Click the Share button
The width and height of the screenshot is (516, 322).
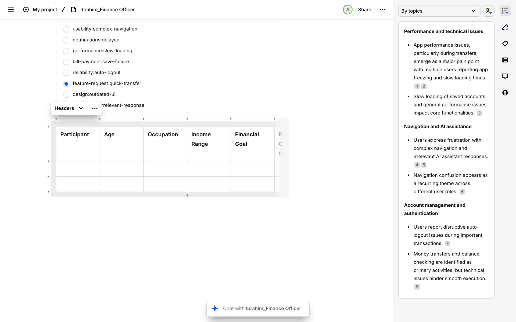coord(364,10)
